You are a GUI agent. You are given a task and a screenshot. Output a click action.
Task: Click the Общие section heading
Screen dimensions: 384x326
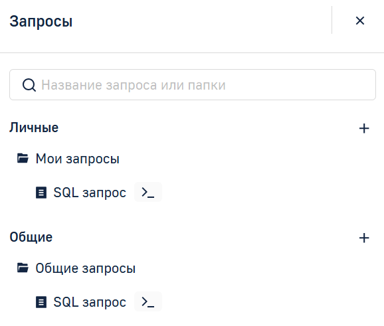31,237
